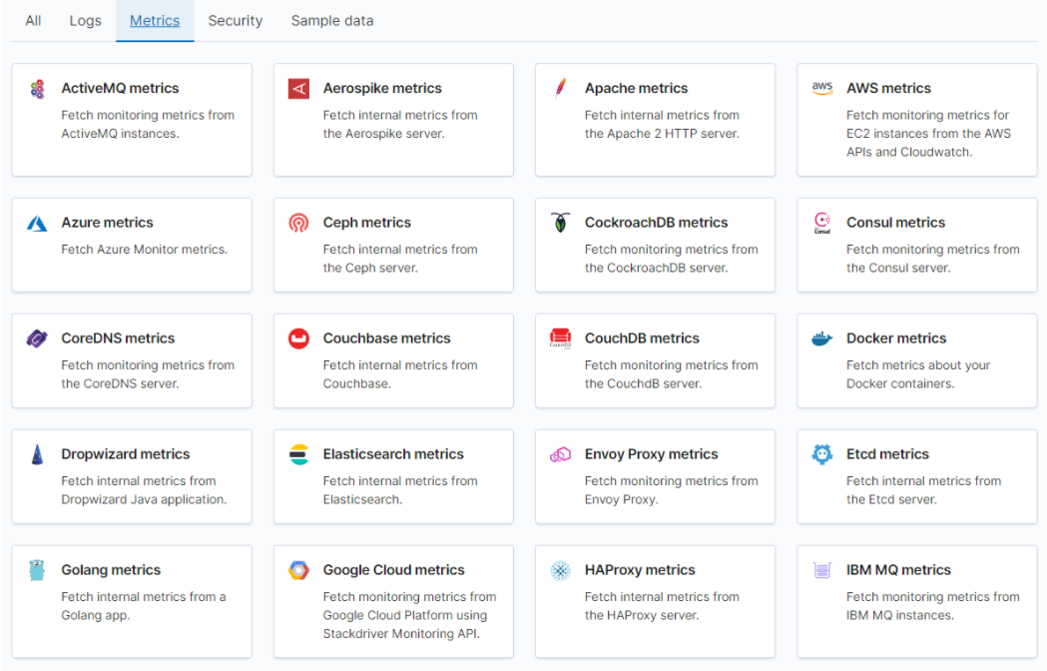Click the Golang gopher icon
This screenshot has height=671, width=1047.
(37, 570)
